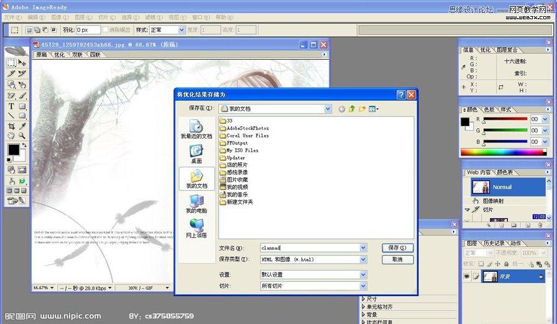
Task: Open the 保存在 folder dropdown
Action: [x=328, y=109]
